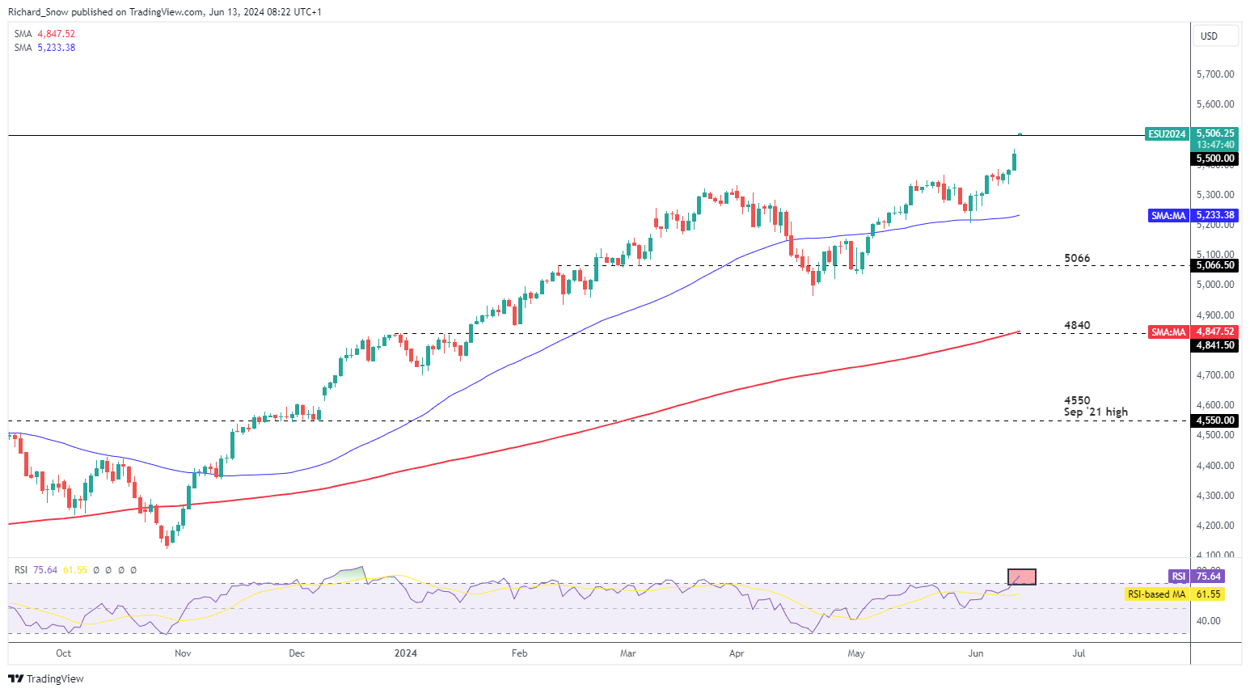
Task: Select the red highlighted RSI overbought box
Action: click(1022, 577)
